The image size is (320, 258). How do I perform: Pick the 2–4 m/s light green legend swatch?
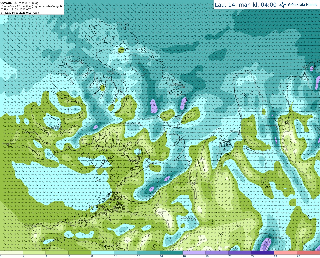pyautogui.click(x=34, y=253)
